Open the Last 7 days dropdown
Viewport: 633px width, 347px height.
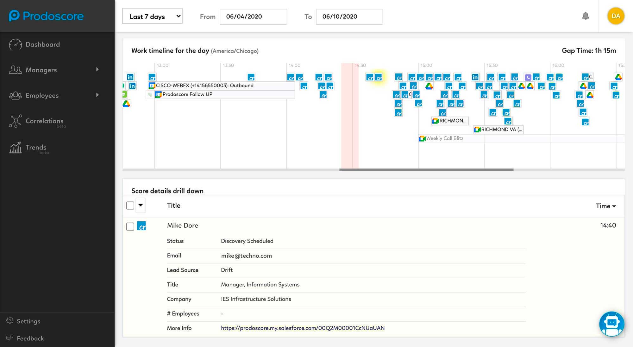pos(152,16)
